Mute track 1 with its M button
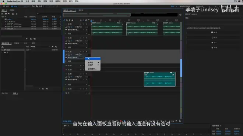Image resolution: width=243 pixels, height=136 pixels. click(x=81, y=24)
